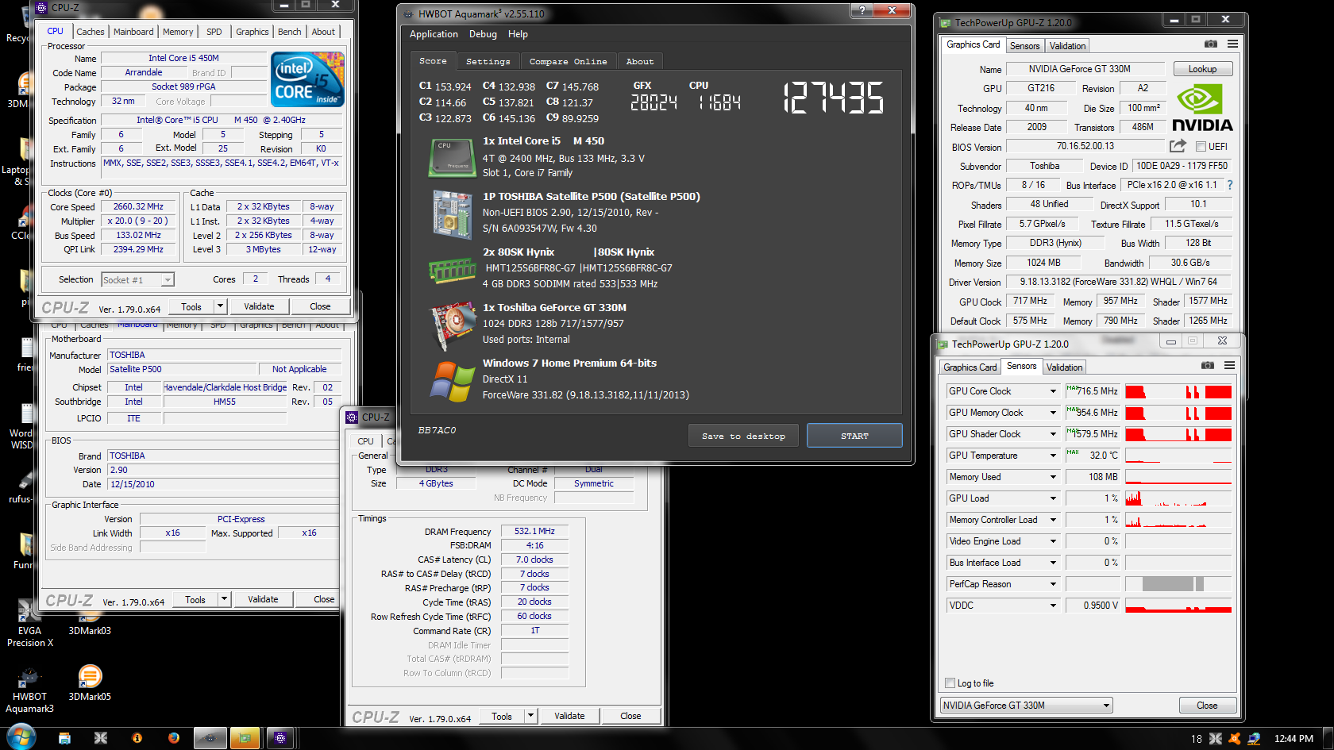The image size is (1334, 750).
Task: Click the GPU-Z taskbar icon with green card
Action: 245,738
